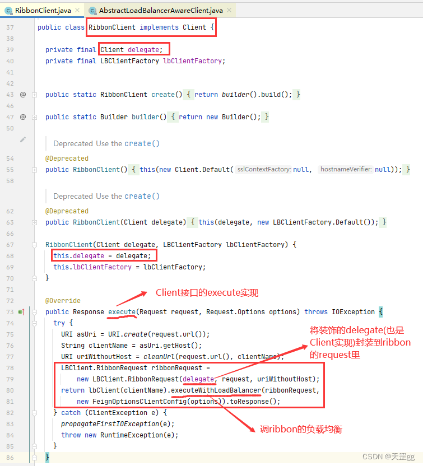Viewport: 423px width, 466px height.
Task: Close the RibbonClient.java tab
Action: coord(77,11)
